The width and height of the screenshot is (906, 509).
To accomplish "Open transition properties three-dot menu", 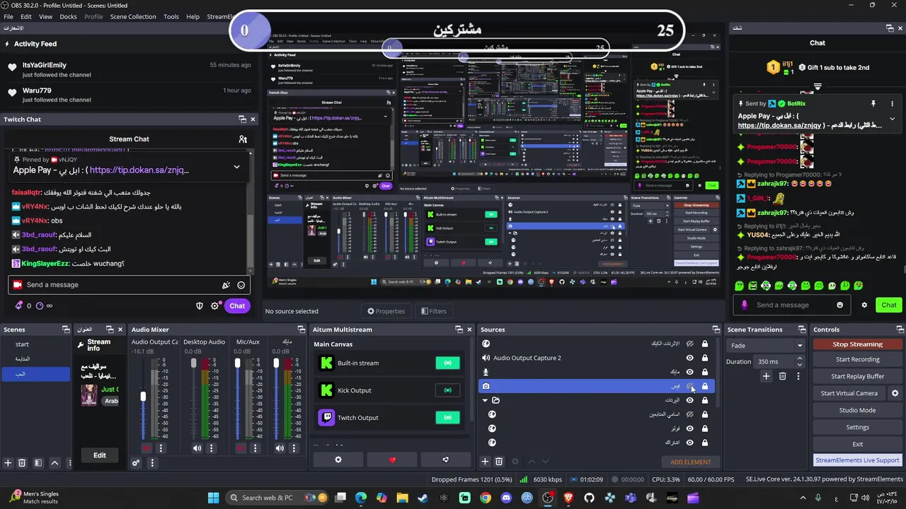I will pyautogui.click(x=798, y=377).
